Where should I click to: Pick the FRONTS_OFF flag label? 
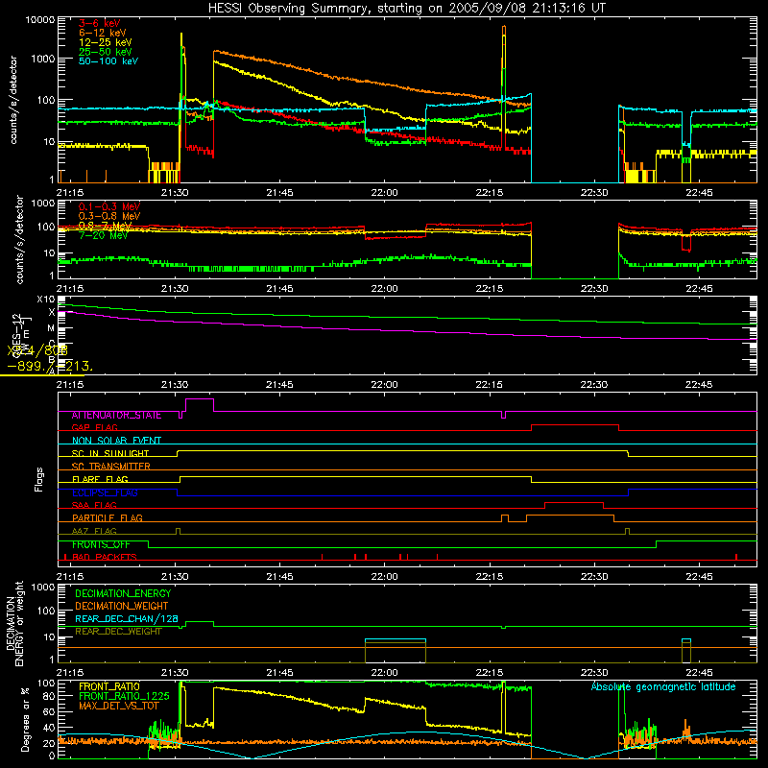101,544
